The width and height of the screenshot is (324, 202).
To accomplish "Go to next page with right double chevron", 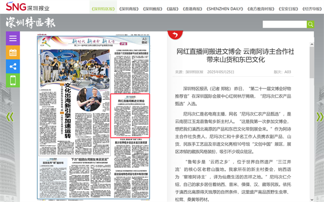I will click(320, 117).
